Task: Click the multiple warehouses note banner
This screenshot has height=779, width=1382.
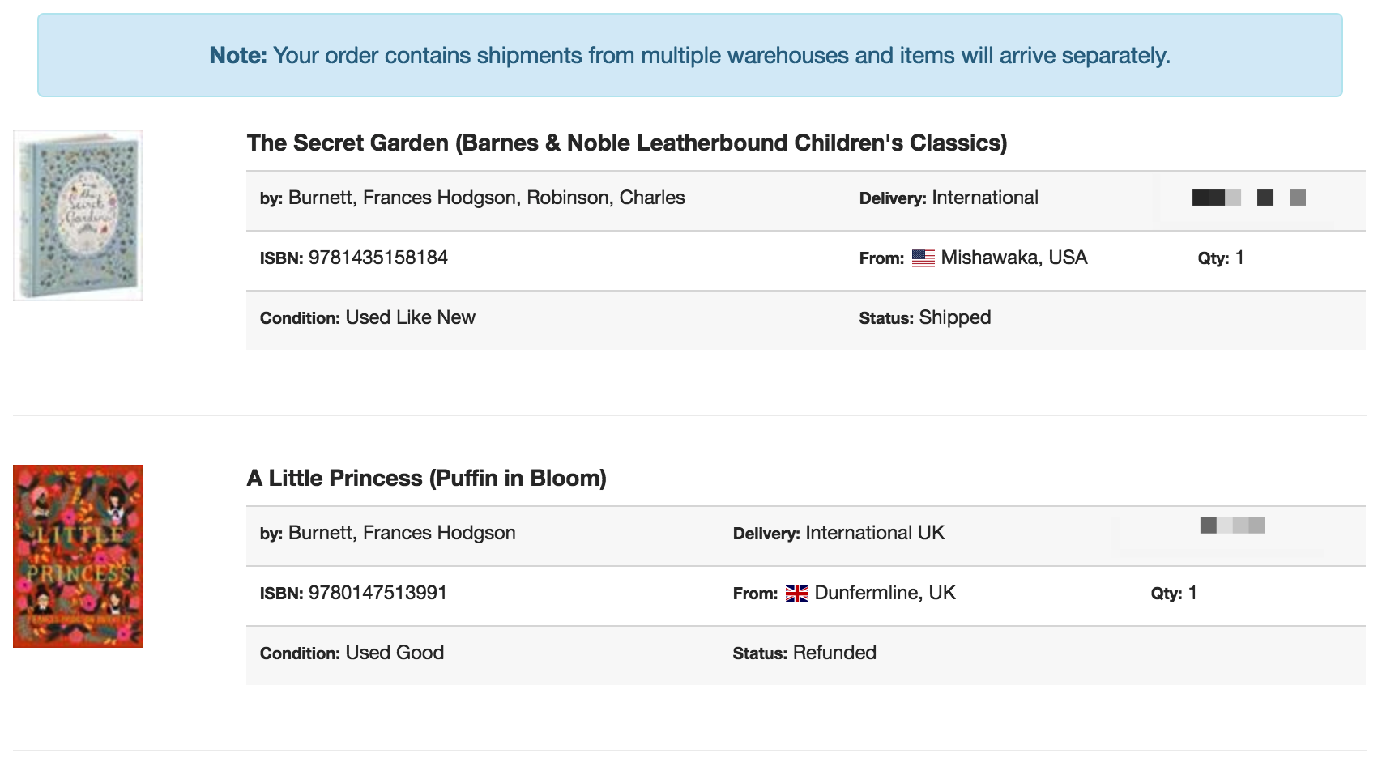Action: pyautogui.click(x=689, y=55)
